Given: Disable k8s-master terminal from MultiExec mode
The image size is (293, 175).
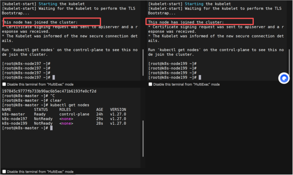Looking at the screenshot, I should [4, 171].
